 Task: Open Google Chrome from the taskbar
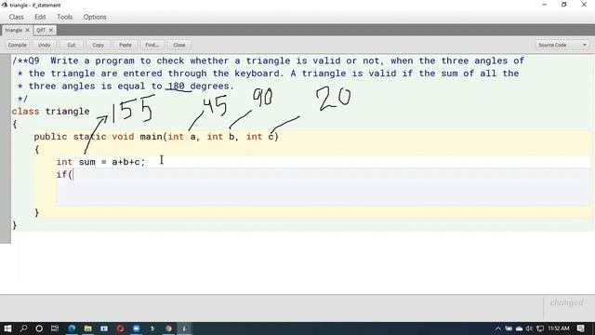click(x=168, y=328)
